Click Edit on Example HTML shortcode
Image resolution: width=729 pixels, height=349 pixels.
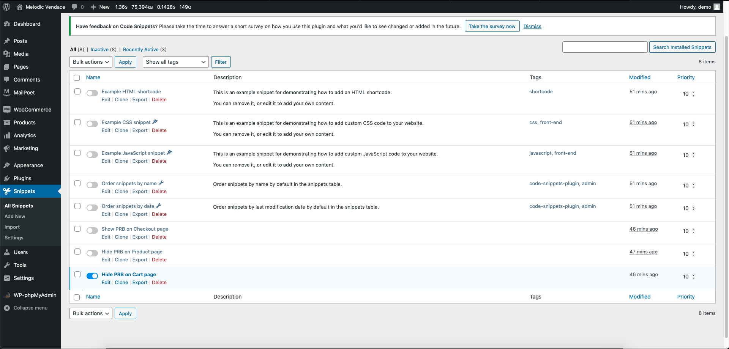(106, 99)
